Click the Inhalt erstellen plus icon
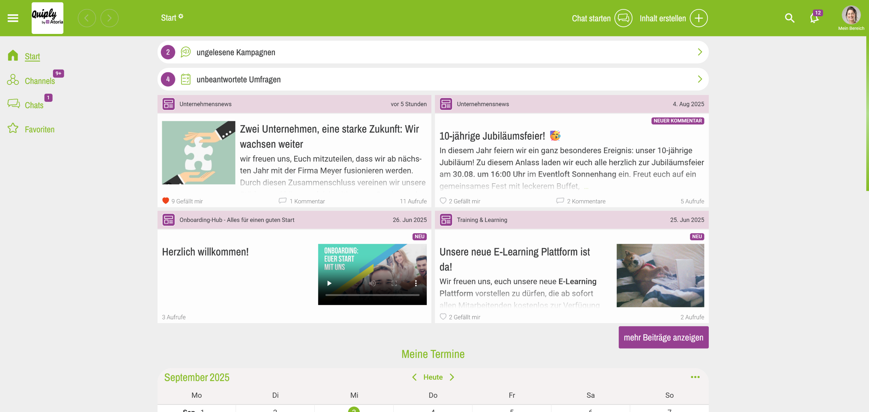The height and width of the screenshot is (412, 869). [699, 18]
